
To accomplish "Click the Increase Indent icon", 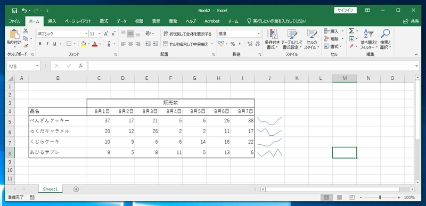I will coord(155,44).
